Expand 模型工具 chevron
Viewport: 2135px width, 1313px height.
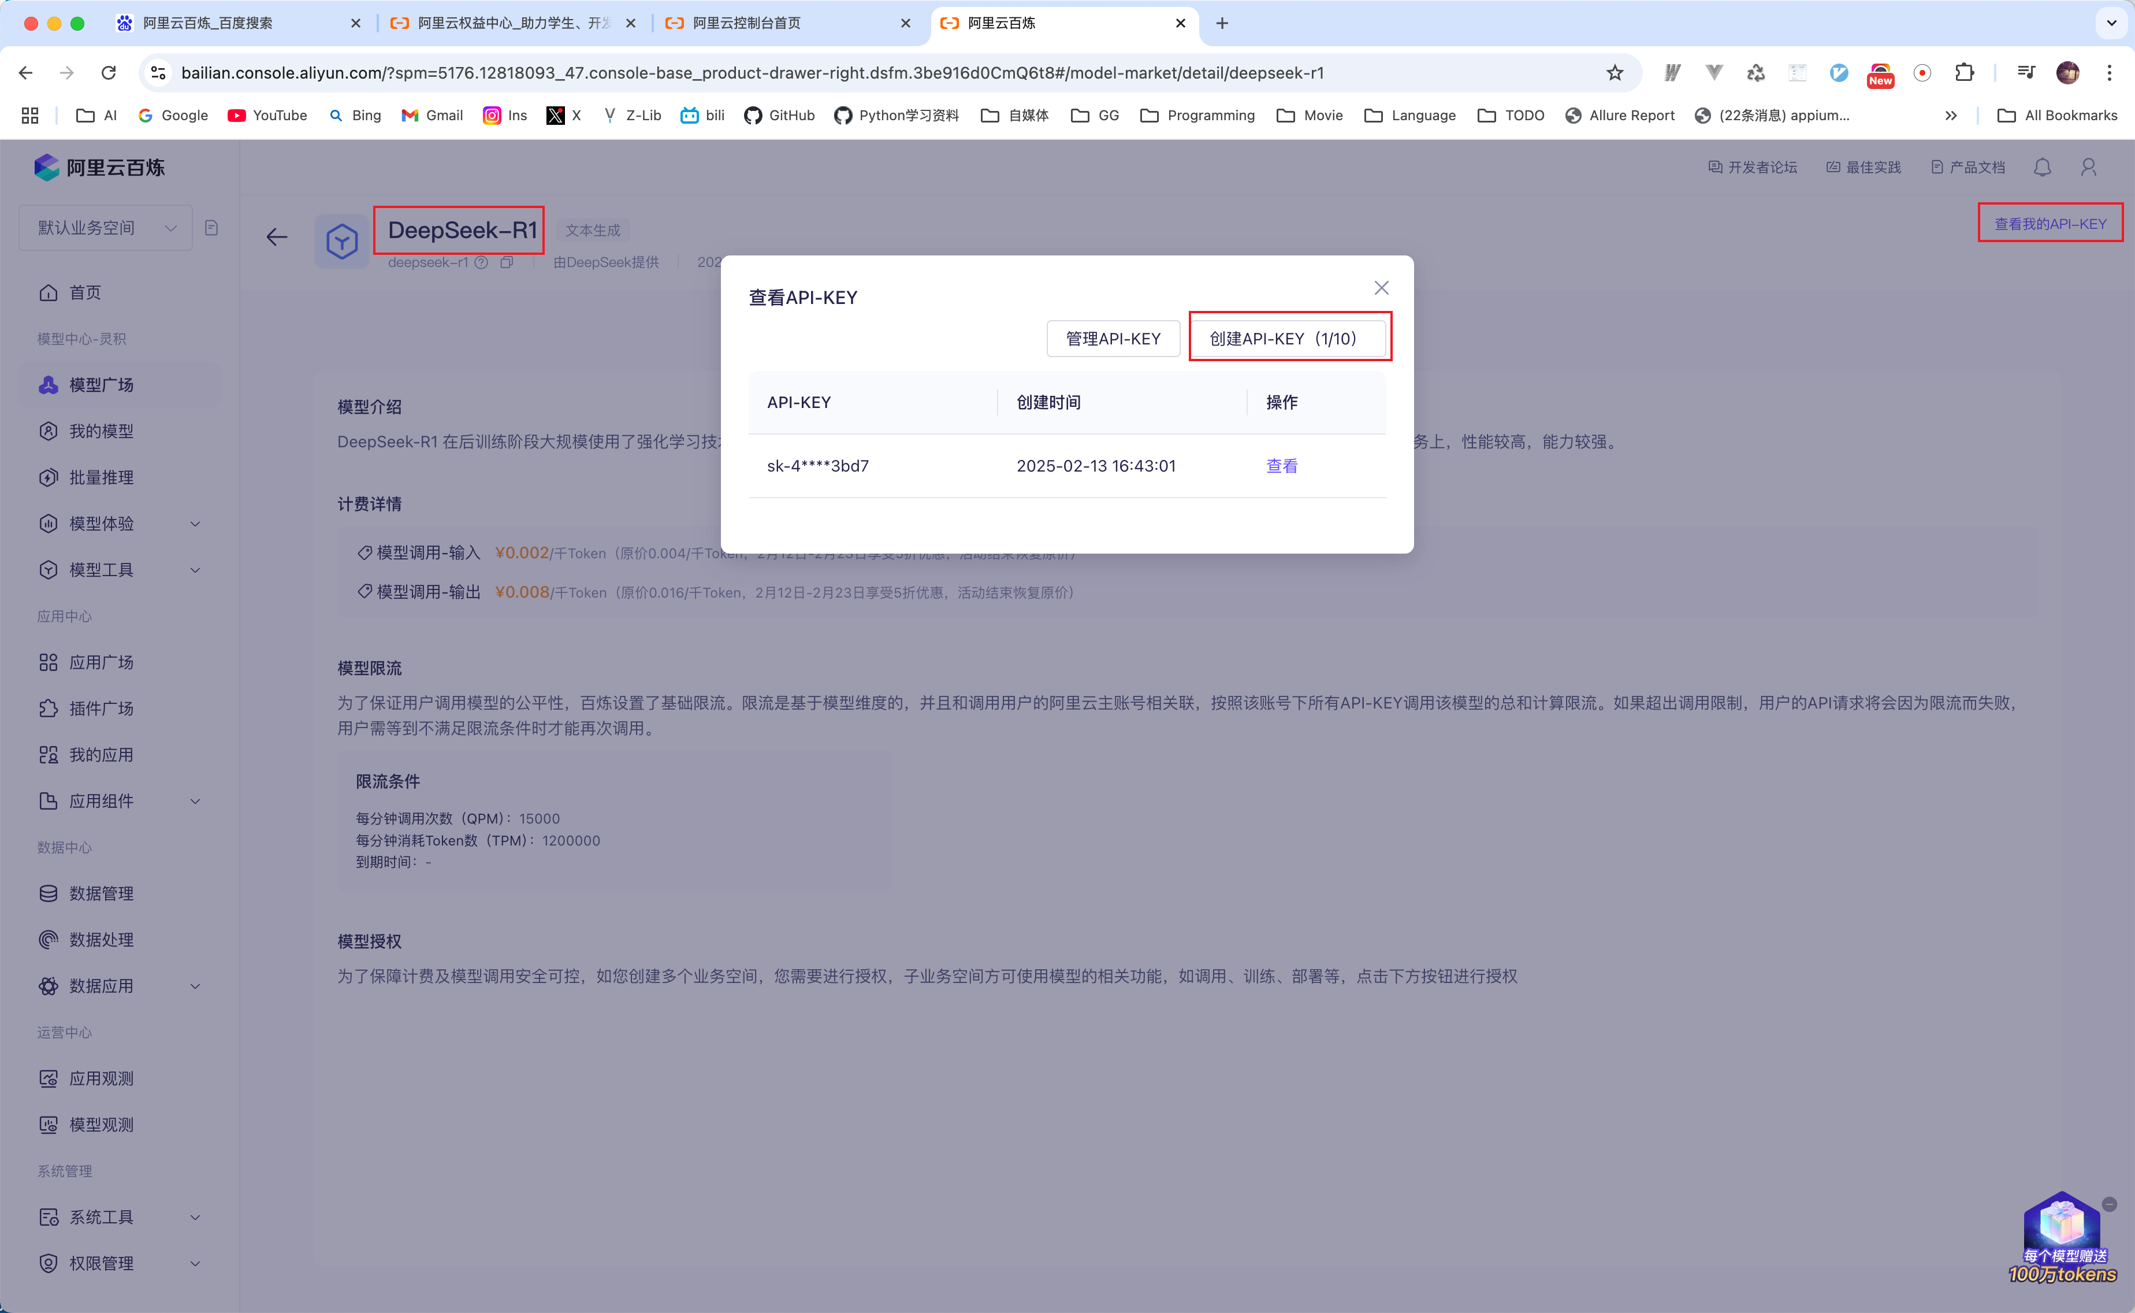tap(195, 570)
